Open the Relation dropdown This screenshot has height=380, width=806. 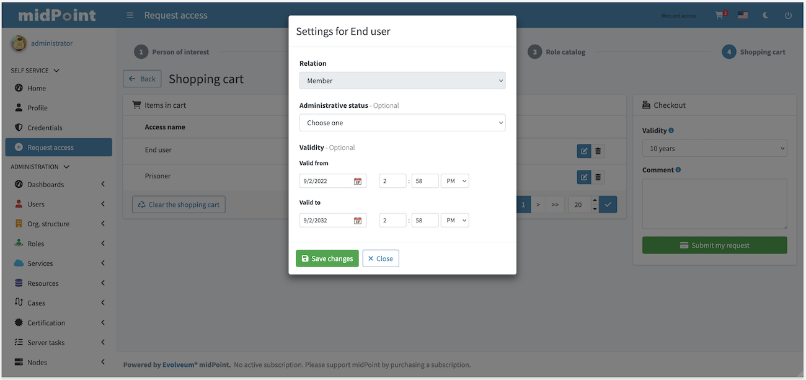402,81
